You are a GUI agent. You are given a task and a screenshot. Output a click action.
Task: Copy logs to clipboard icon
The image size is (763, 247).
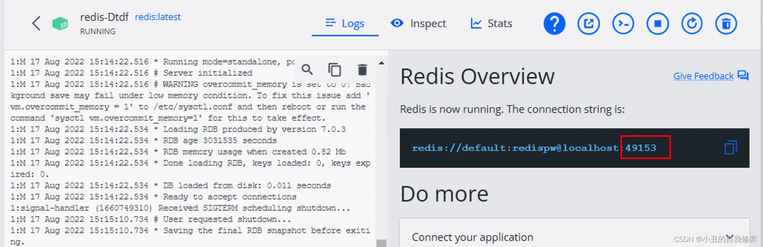(x=334, y=70)
